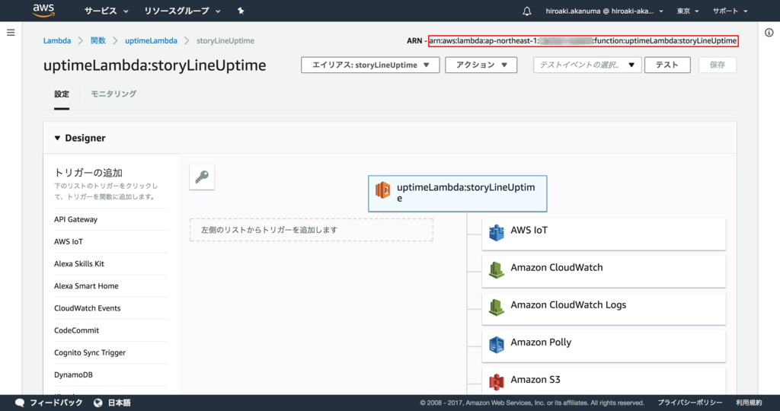
Task: Select the Amazon CloudWatch resource card
Action: (x=603, y=272)
